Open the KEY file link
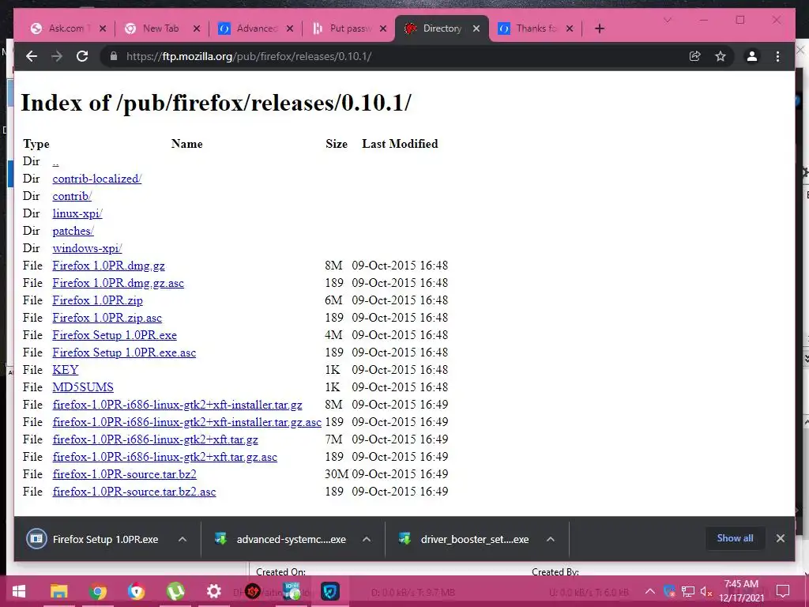The width and height of the screenshot is (809, 607). coord(66,370)
